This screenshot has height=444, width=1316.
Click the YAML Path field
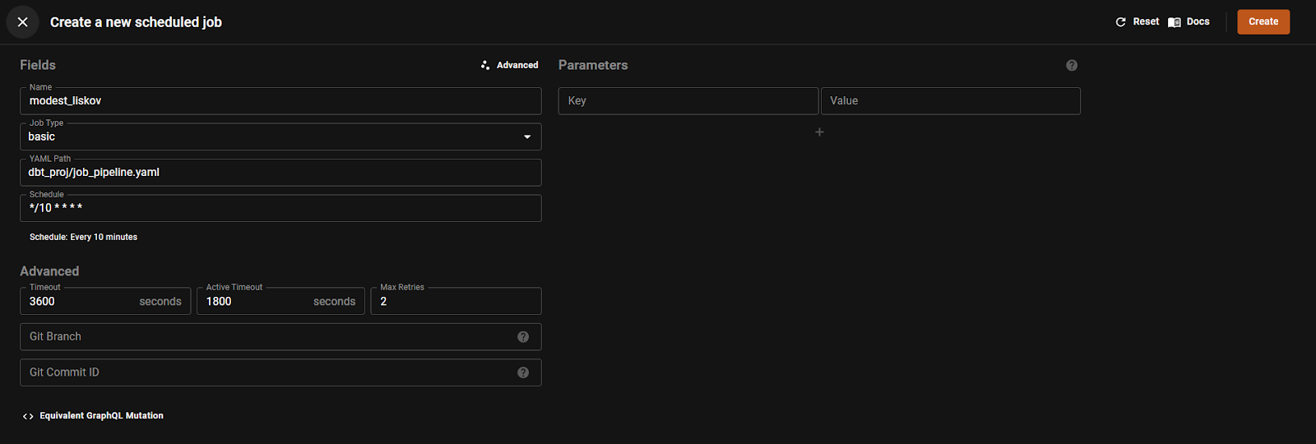coord(280,173)
